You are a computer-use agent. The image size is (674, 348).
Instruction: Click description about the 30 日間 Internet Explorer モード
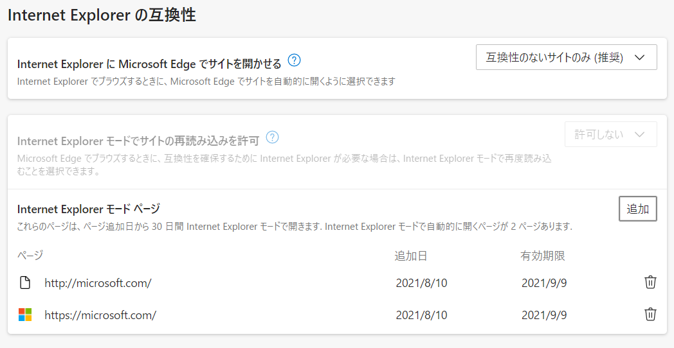[x=295, y=226]
